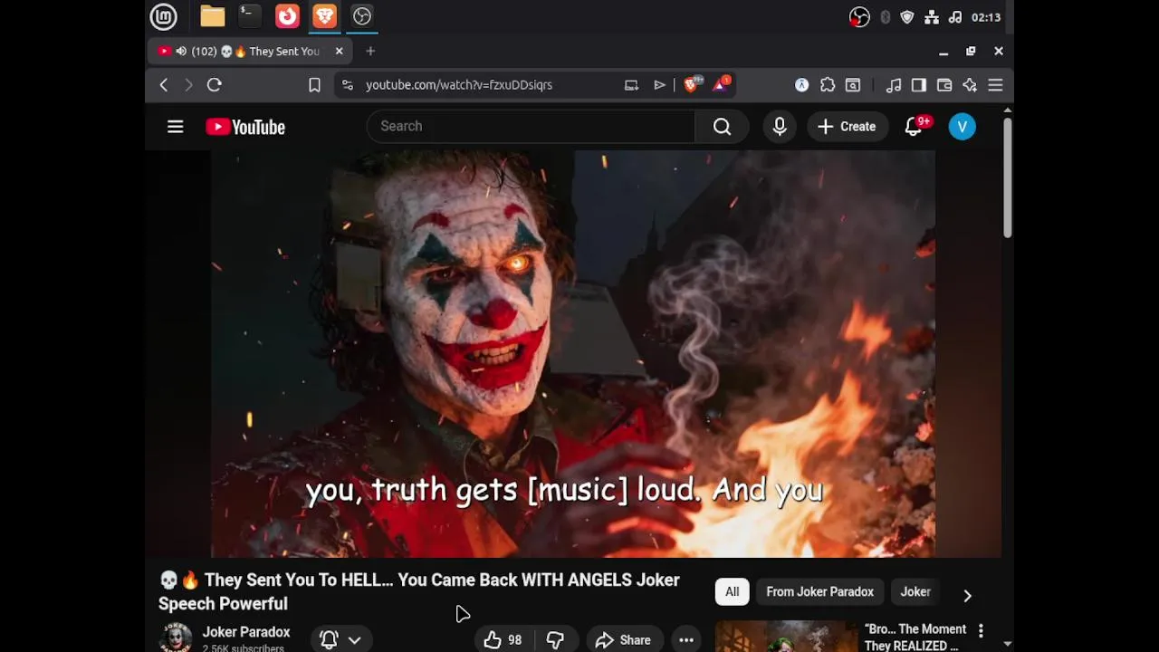Search by voice with the microphone
Image resolution: width=1159 pixels, height=652 pixels.
point(780,127)
